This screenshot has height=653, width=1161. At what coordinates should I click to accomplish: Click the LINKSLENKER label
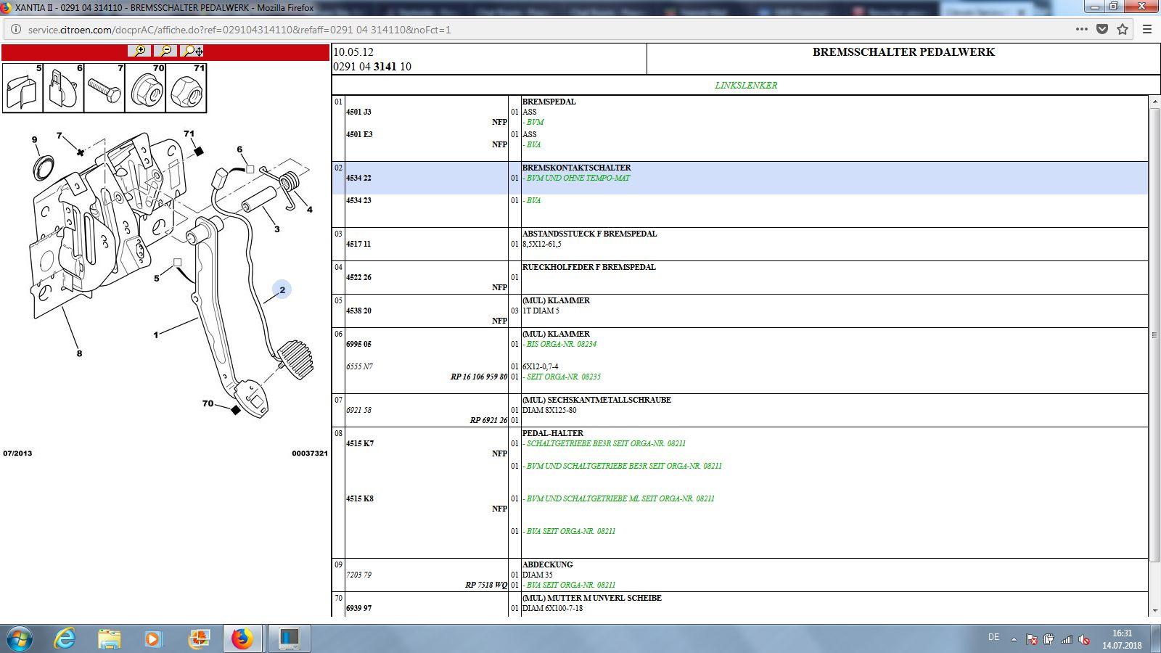[746, 85]
